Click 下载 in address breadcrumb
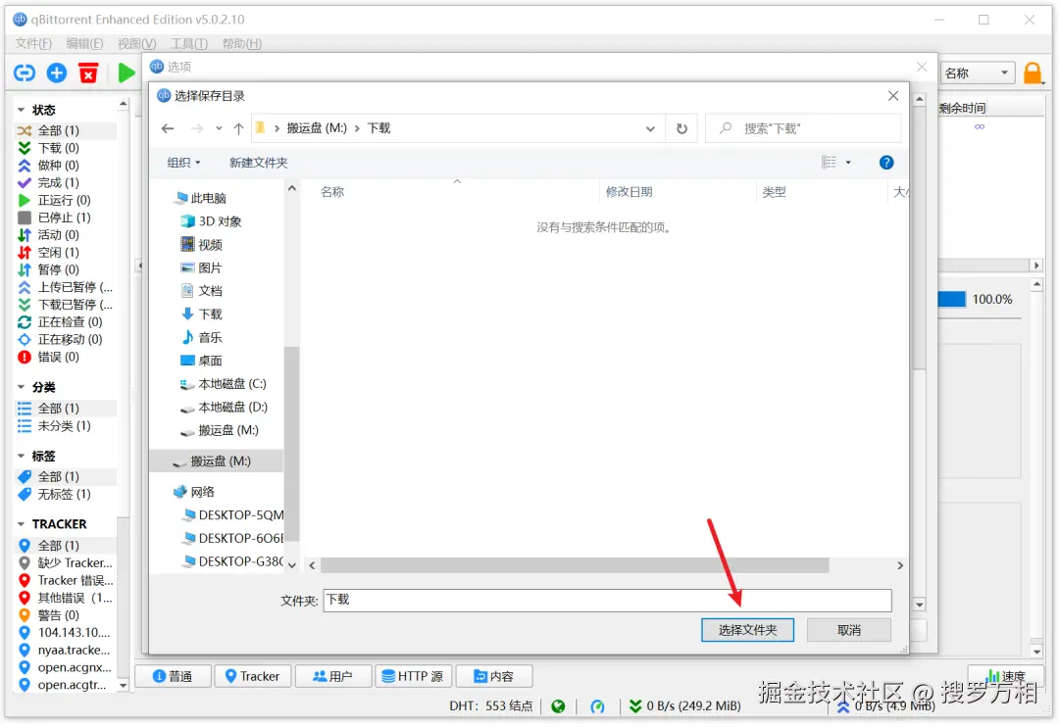 point(378,128)
